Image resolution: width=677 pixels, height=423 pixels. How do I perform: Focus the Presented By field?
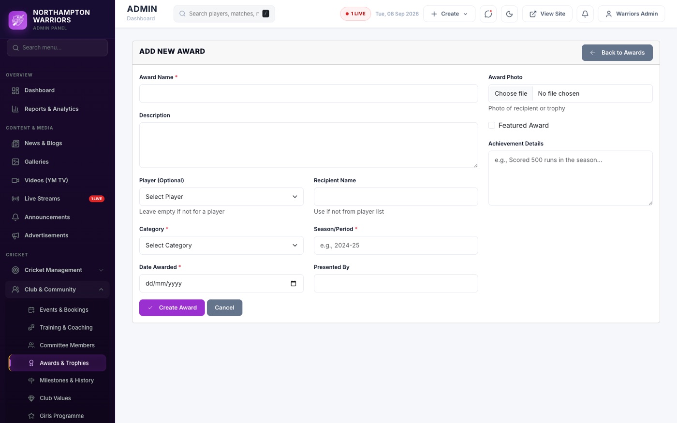pyautogui.click(x=396, y=283)
